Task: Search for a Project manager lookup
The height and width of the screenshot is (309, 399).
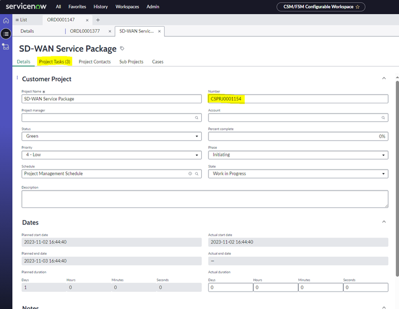Action: [197, 118]
